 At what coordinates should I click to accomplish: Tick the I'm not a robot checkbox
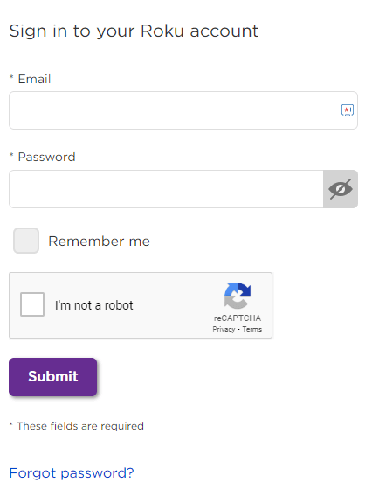coord(32,304)
